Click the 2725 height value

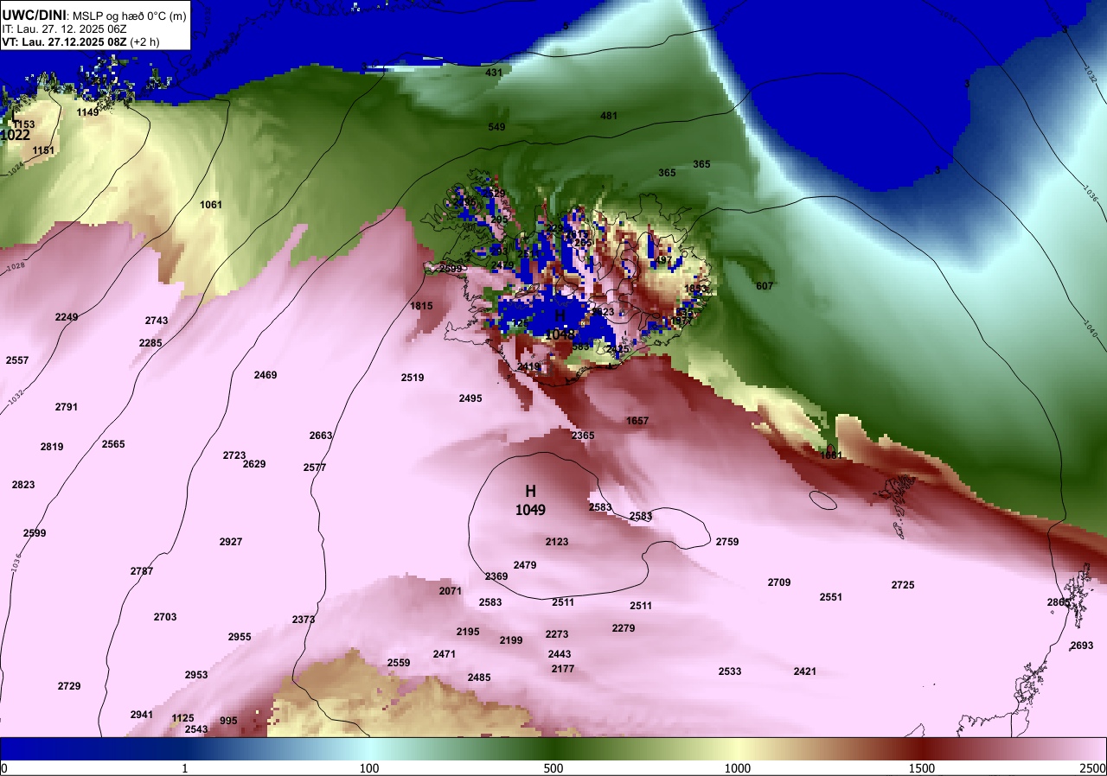[x=903, y=585]
